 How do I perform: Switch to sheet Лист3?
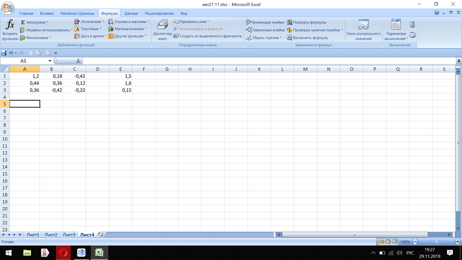[69, 235]
